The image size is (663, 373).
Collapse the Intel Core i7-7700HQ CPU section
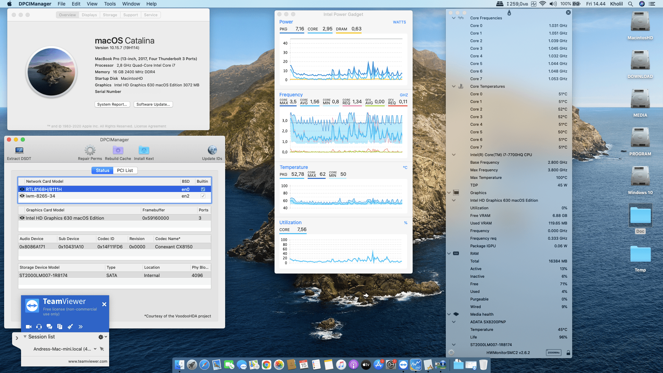453,155
